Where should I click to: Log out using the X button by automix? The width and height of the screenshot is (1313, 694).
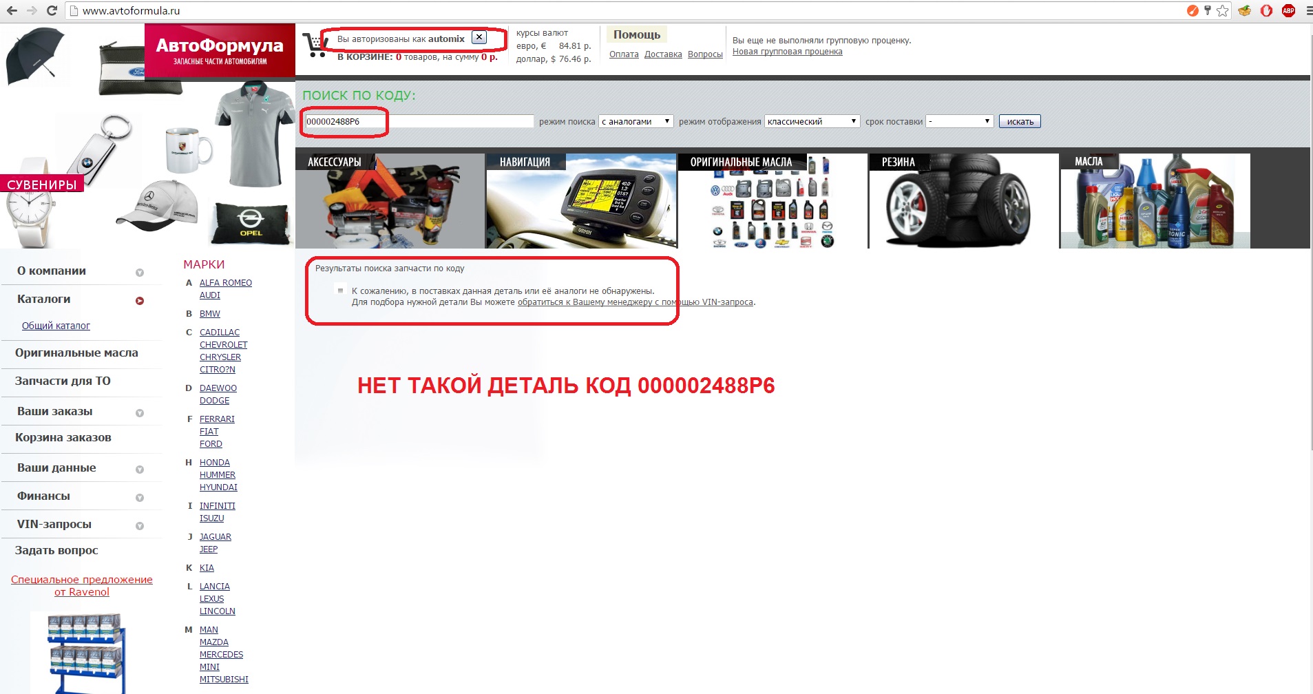(479, 38)
